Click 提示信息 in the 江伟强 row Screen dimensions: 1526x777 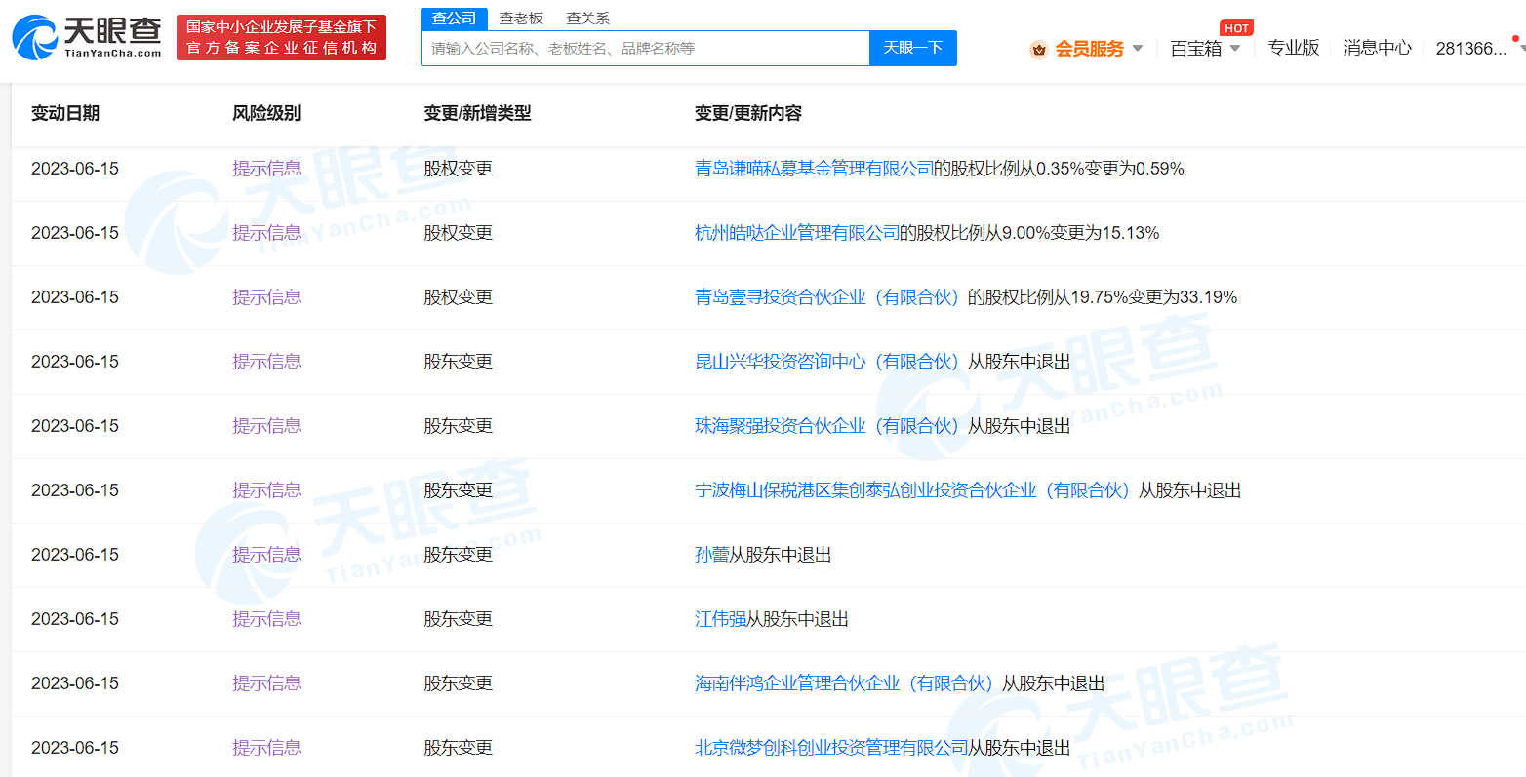click(266, 619)
